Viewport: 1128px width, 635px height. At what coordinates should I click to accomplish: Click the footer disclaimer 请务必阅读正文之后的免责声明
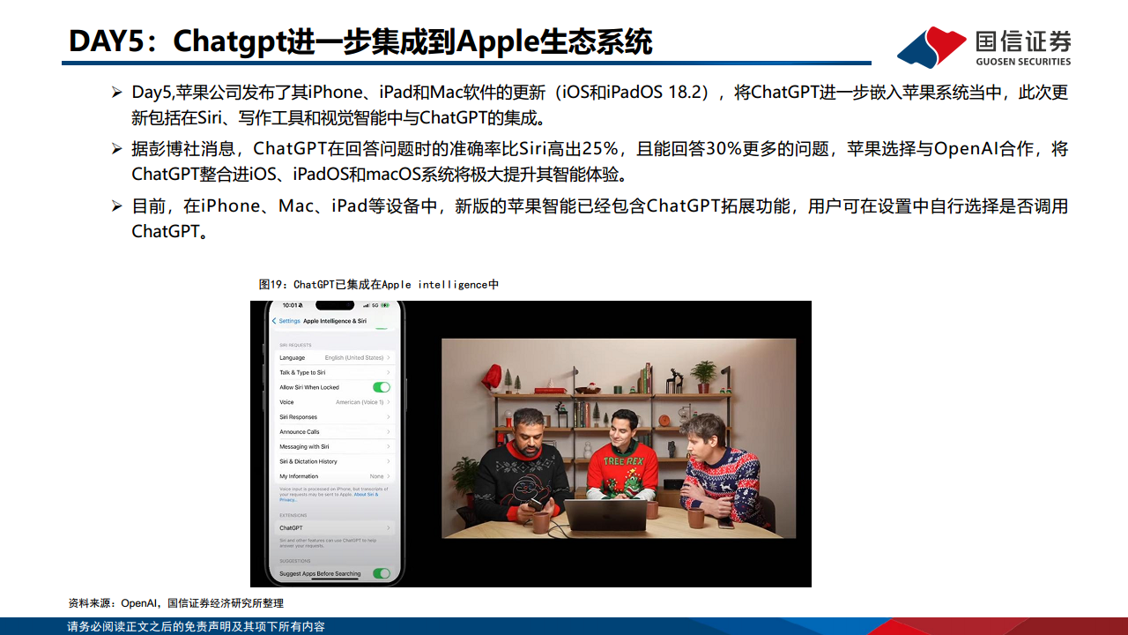coord(197,626)
